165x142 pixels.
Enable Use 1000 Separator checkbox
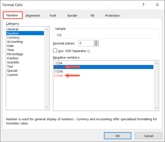click(x=55, y=51)
